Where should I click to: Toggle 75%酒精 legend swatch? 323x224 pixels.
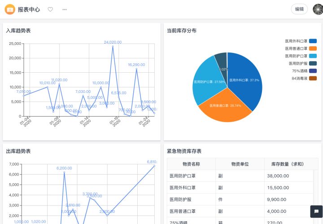[313, 71]
